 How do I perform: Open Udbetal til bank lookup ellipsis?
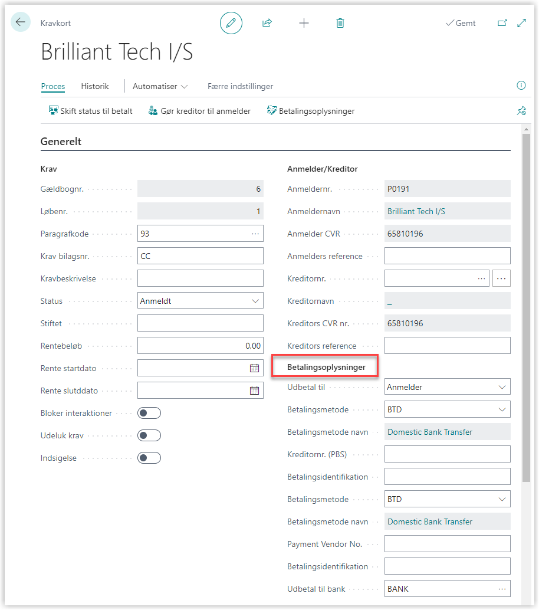click(502, 589)
